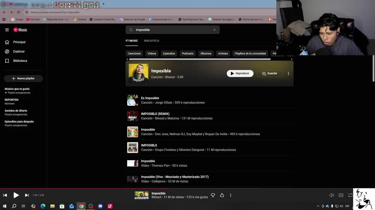375x210 pixels.
Task: Toggle closed captions in player bar
Action: coord(341,195)
